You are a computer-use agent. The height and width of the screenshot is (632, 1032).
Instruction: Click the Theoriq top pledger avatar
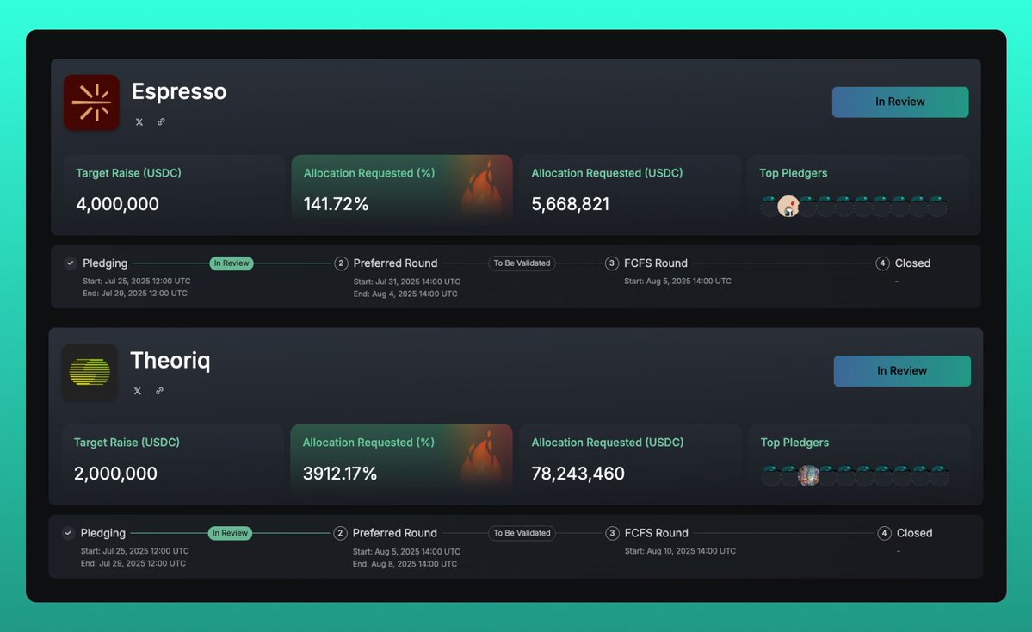pos(808,475)
